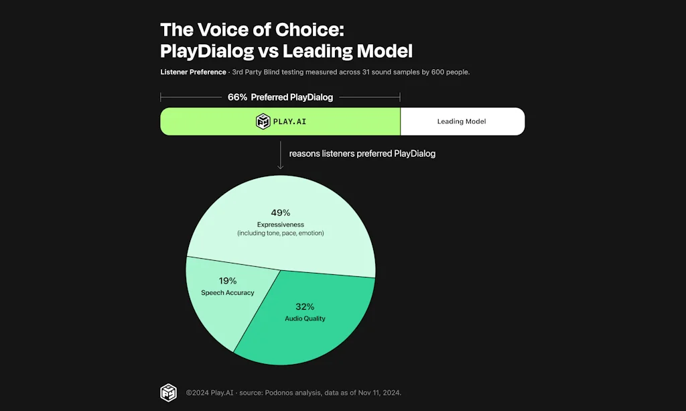Click the Play.AI logo icon in the footer
Image resolution: width=686 pixels, height=411 pixels.
(x=168, y=393)
